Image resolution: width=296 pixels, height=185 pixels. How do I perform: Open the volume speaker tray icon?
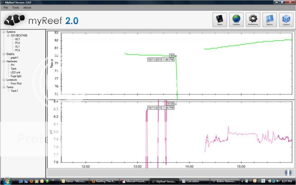click(278, 181)
